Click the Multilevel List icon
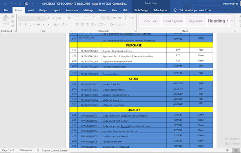This screenshot has height=153, width=241. [94, 18]
